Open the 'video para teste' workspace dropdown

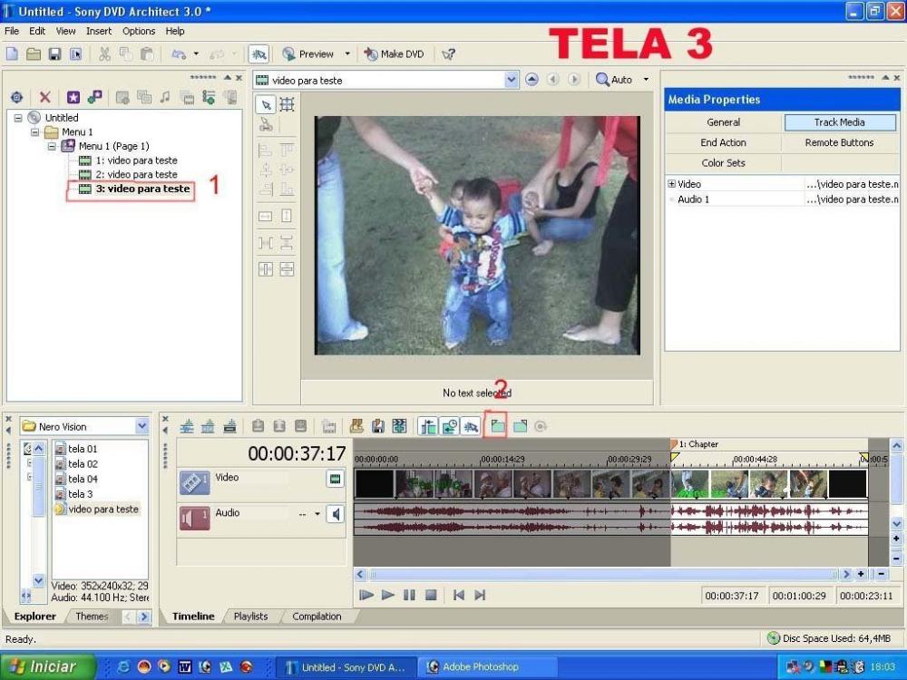511,80
